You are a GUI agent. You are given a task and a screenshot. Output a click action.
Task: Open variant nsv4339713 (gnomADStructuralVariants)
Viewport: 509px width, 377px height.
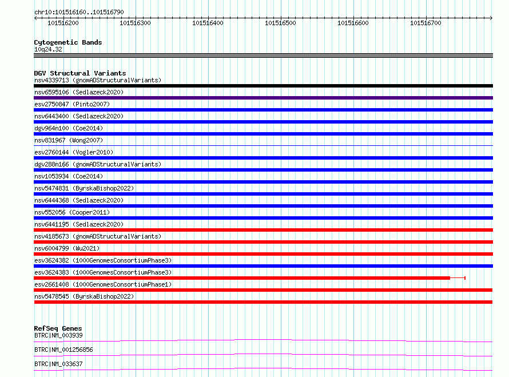click(98, 80)
